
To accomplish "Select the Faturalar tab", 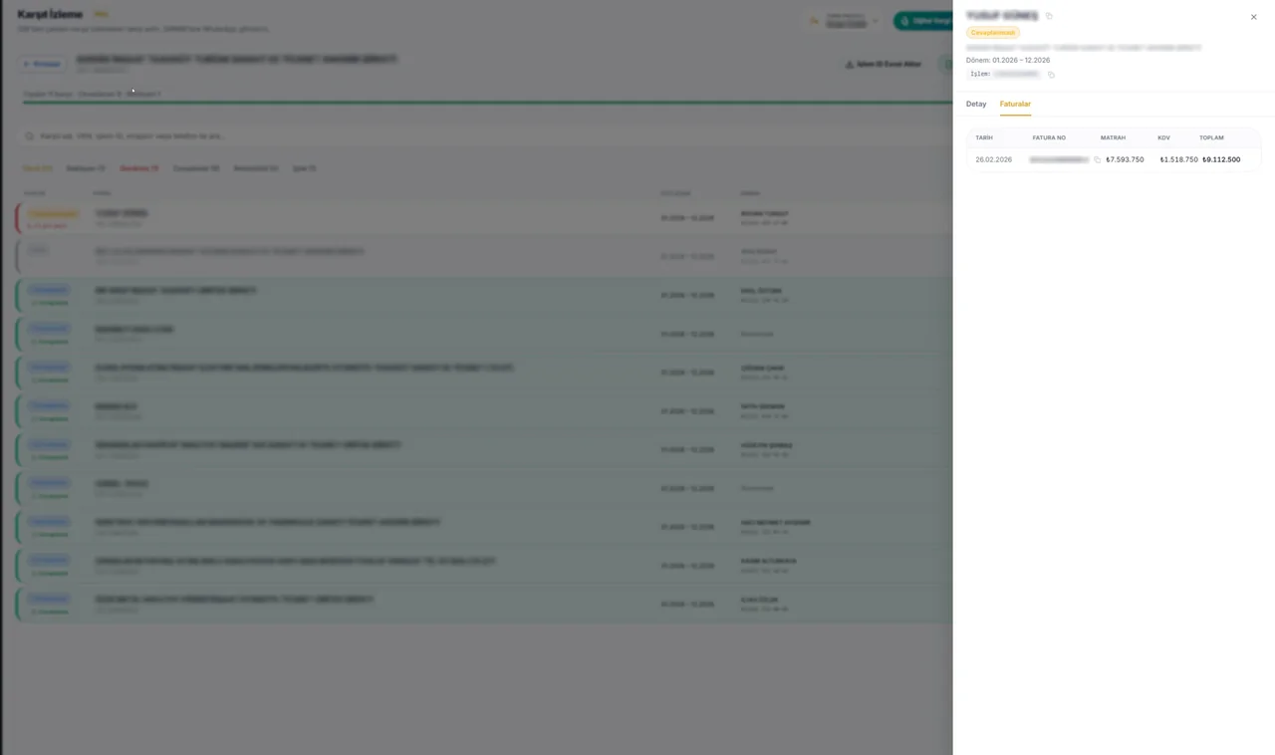I will coord(1015,104).
